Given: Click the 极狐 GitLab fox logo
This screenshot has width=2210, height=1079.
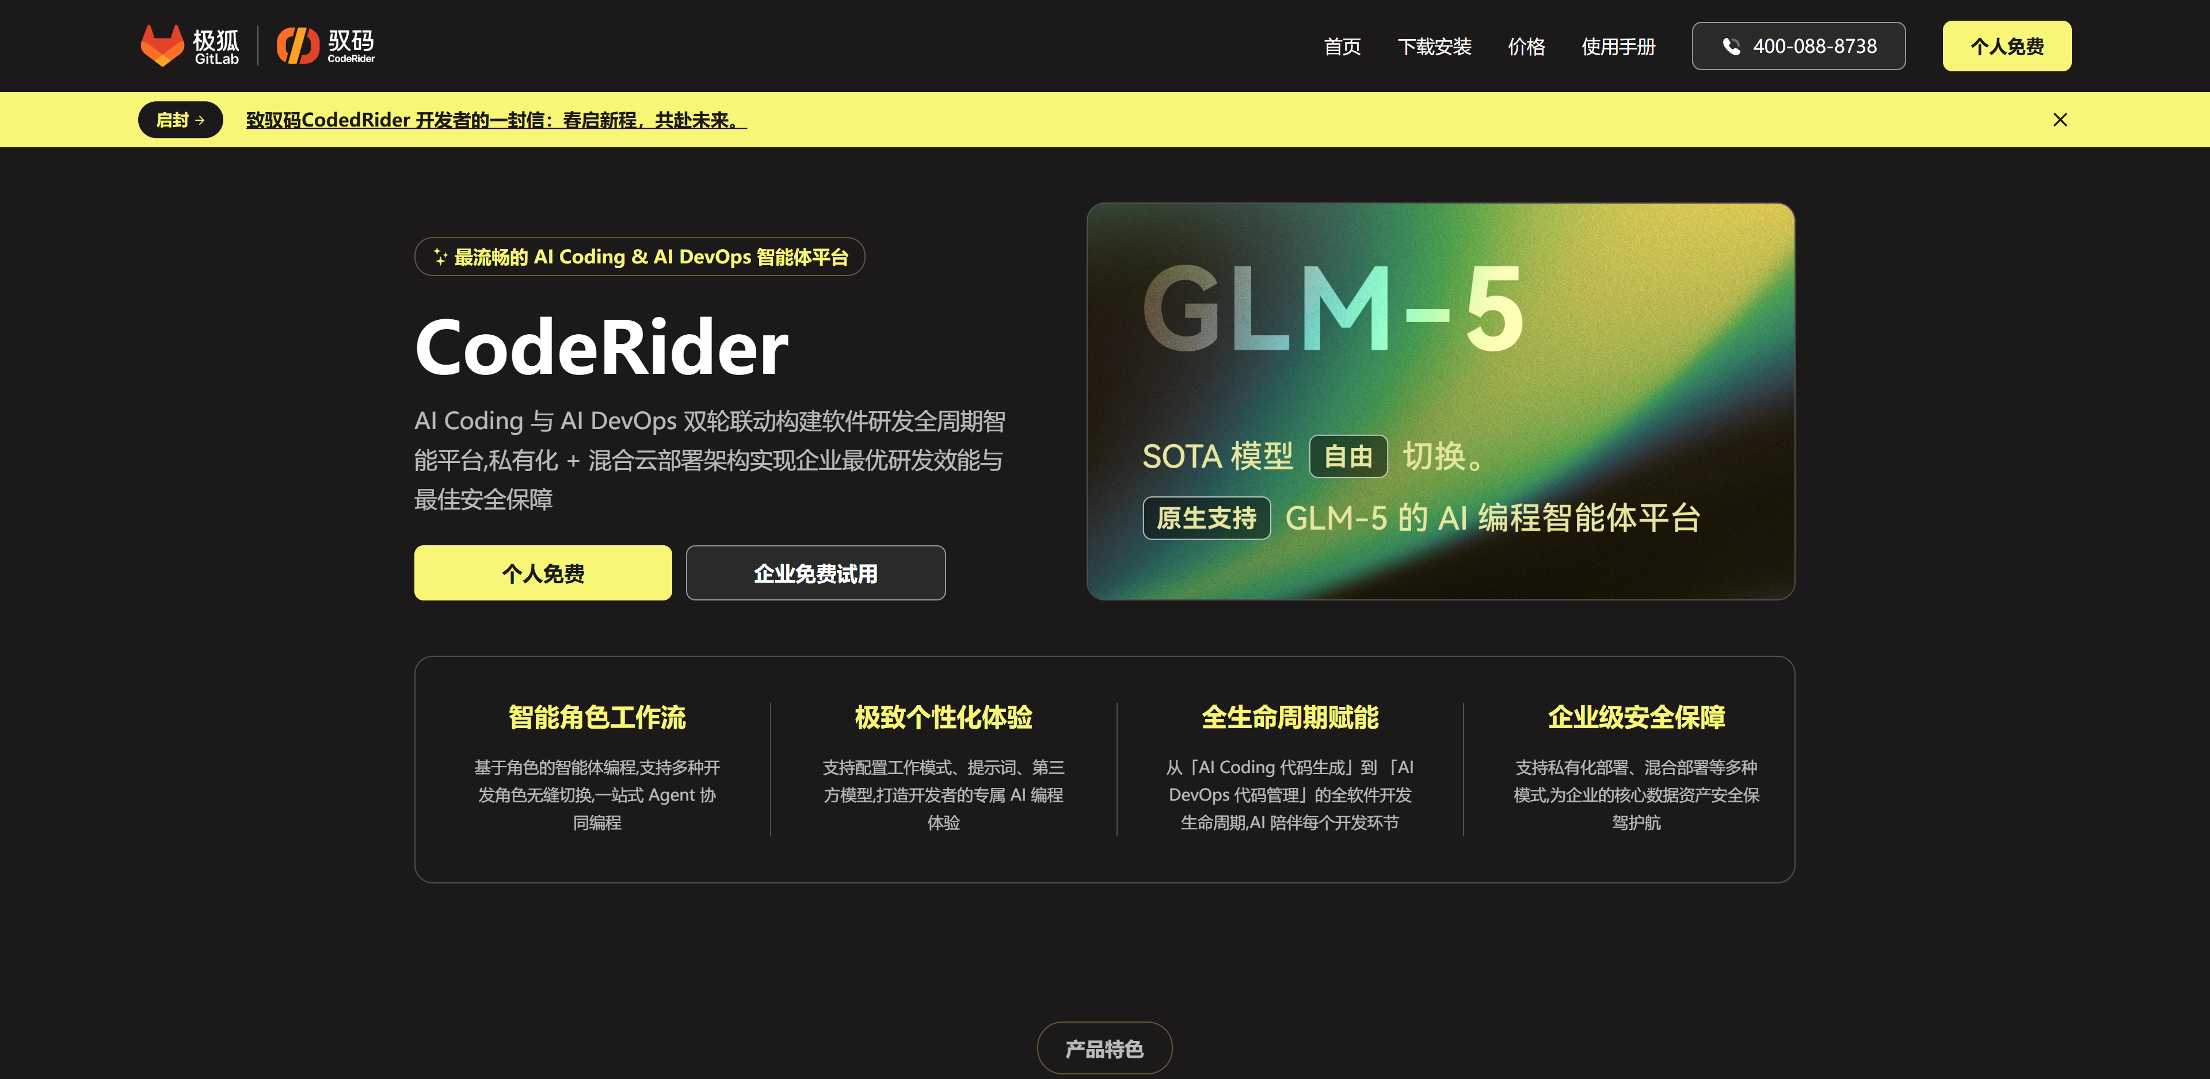Looking at the screenshot, I should coord(162,45).
